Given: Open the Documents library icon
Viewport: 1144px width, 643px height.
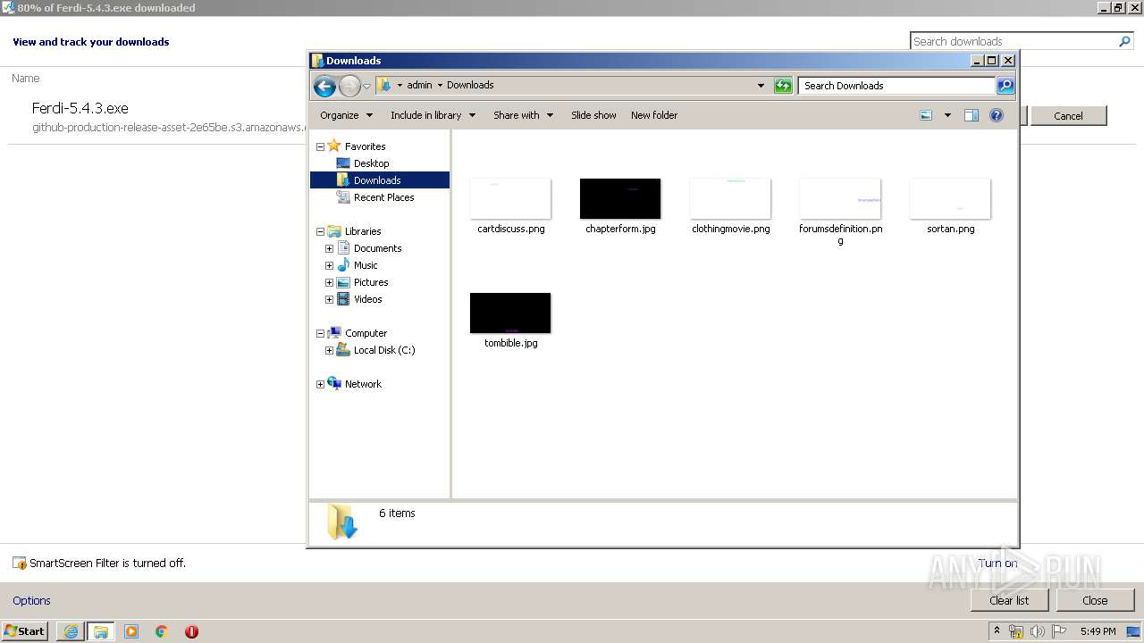Looking at the screenshot, I should point(343,248).
